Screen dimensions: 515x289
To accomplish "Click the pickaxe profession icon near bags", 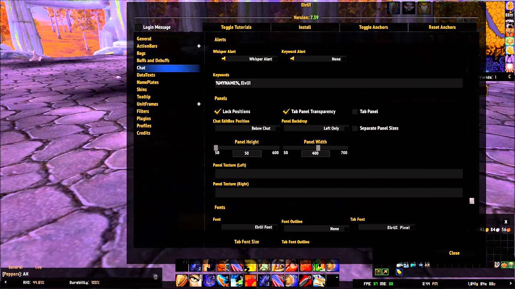I will coord(385,272).
